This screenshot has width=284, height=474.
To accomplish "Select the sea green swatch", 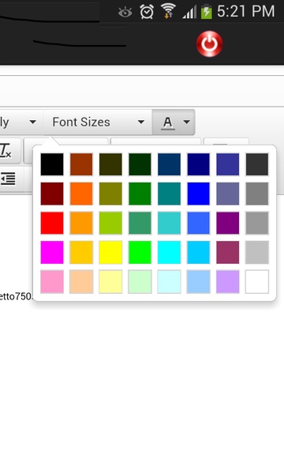I will pyautogui.click(x=140, y=223).
